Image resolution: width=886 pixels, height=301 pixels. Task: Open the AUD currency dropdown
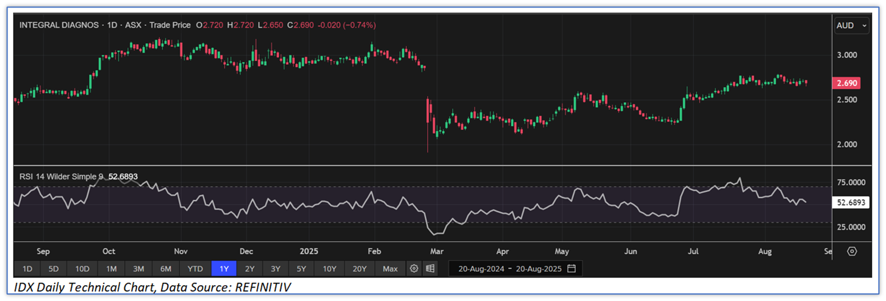pos(851,26)
